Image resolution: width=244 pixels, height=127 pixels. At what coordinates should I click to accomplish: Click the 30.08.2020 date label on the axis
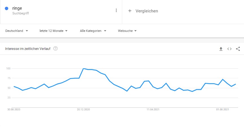click(14, 109)
